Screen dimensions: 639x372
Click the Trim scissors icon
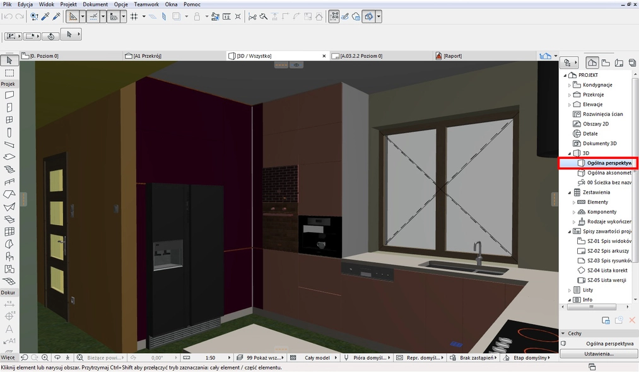252,16
